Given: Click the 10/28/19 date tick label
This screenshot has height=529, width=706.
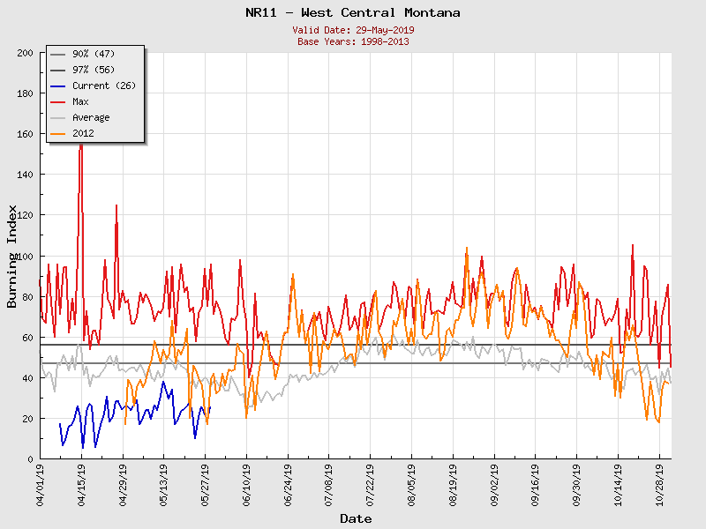Looking at the screenshot, I should click(x=659, y=483).
